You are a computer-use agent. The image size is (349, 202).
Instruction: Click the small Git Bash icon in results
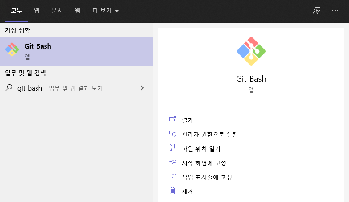(x=12, y=49)
